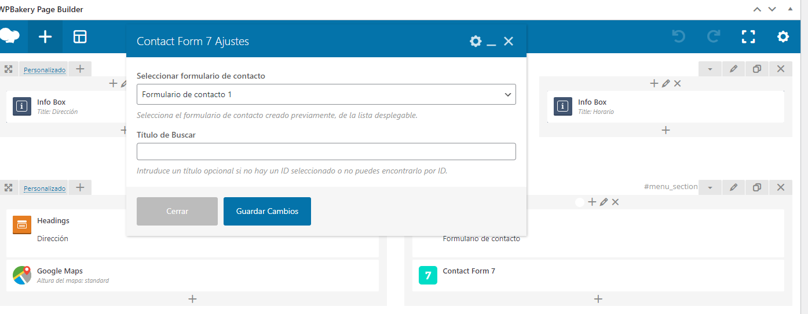Click the Cerrar button
The height and width of the screenshot is (314, 808).
point(177,211)
